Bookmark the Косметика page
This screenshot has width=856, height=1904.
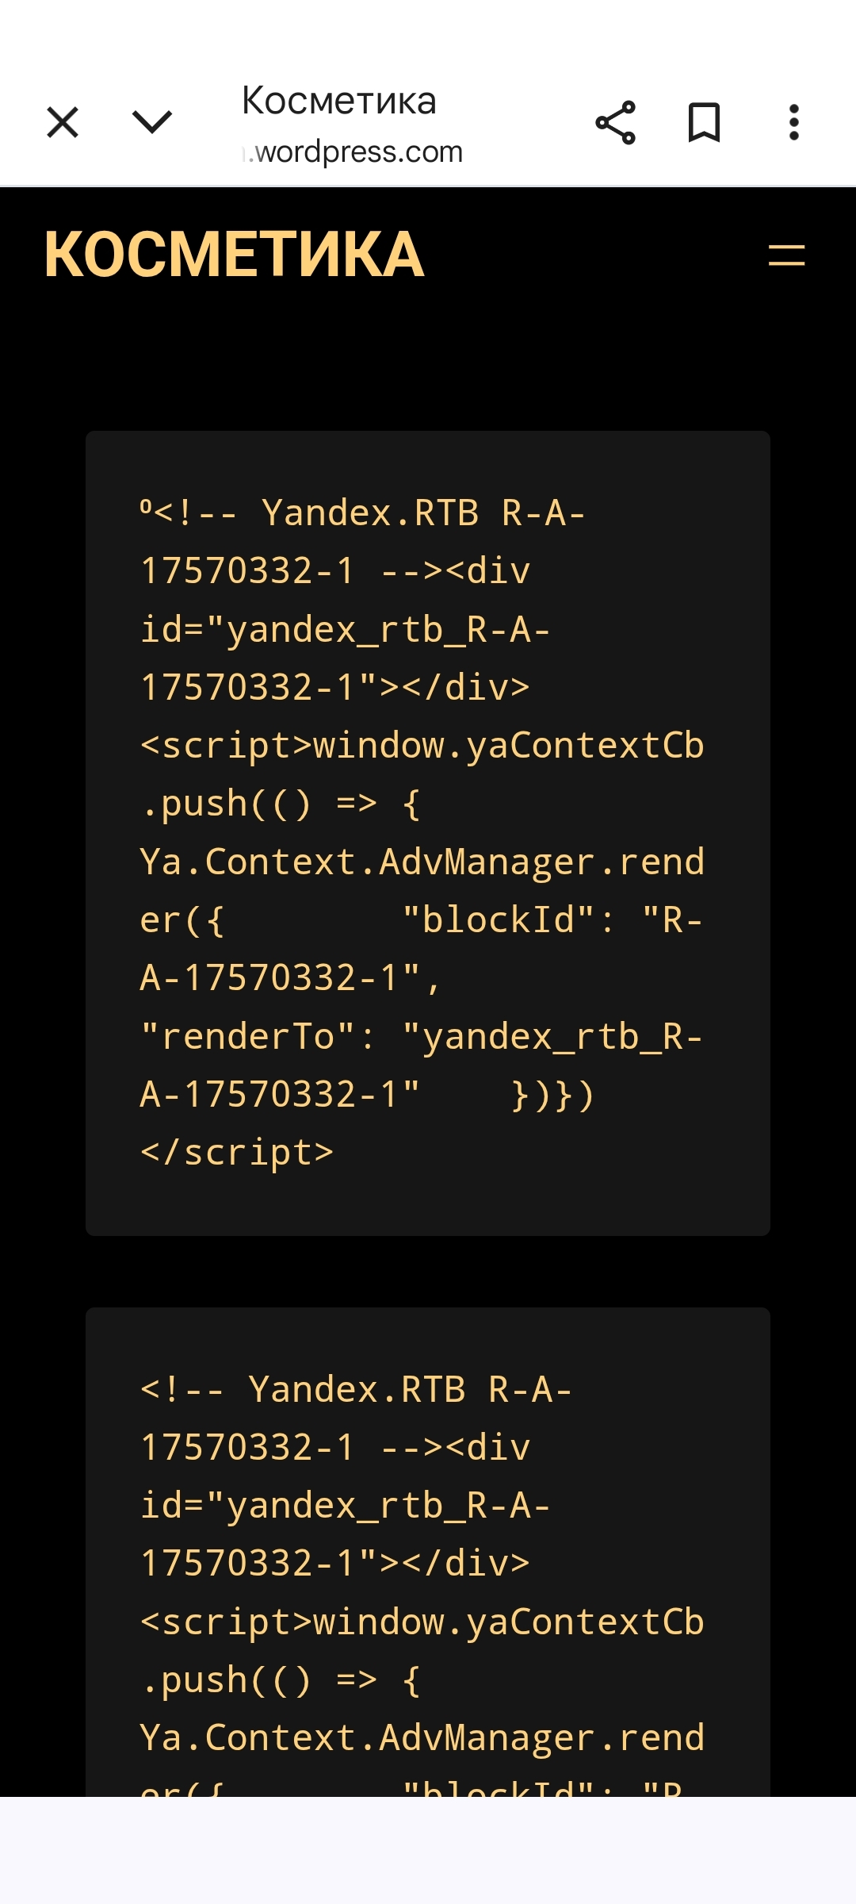pyautogui.click(x=704, y=123)
